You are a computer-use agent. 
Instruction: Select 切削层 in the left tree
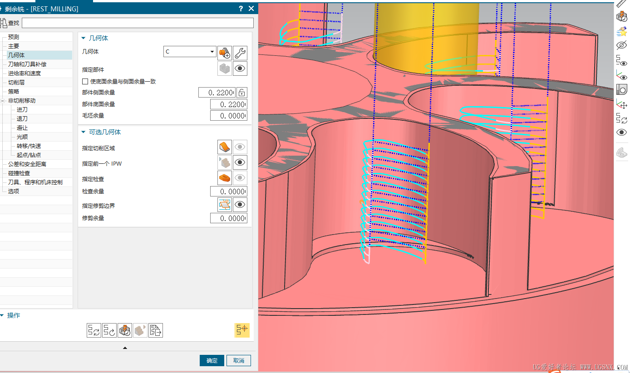[x=16, y=83]
